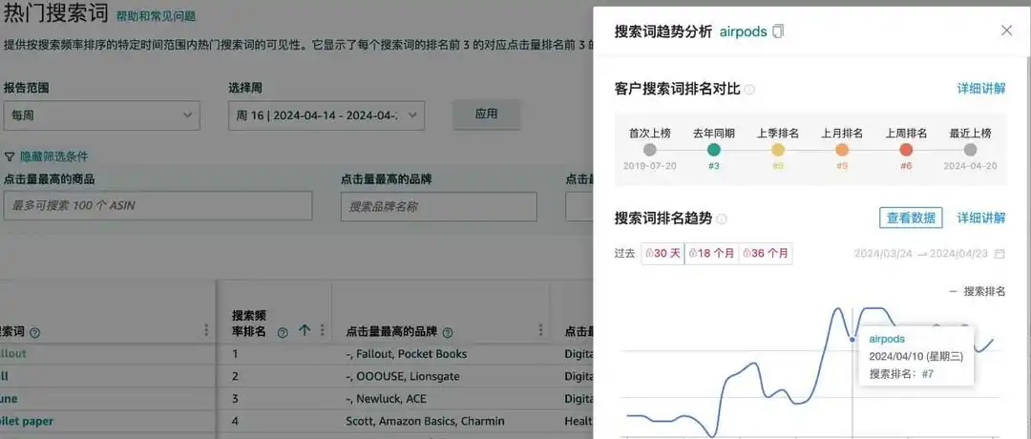The image size is (1031, 439).
Task: Click the help icon beside 搜索频率排名 header
Action: point(283,332)
